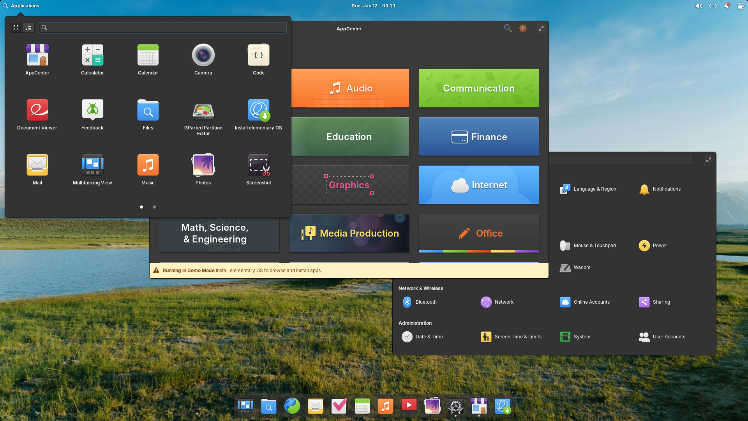The image size is (748, 421).
Task: Click the Feedback app icon
Action: 92,111
